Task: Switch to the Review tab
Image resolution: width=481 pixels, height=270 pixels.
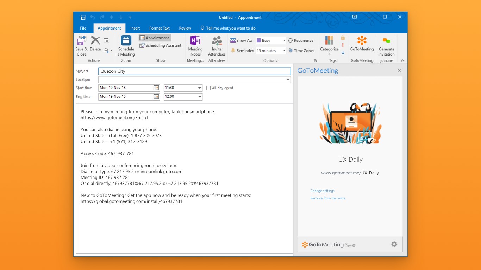Action: click(185, 28)
